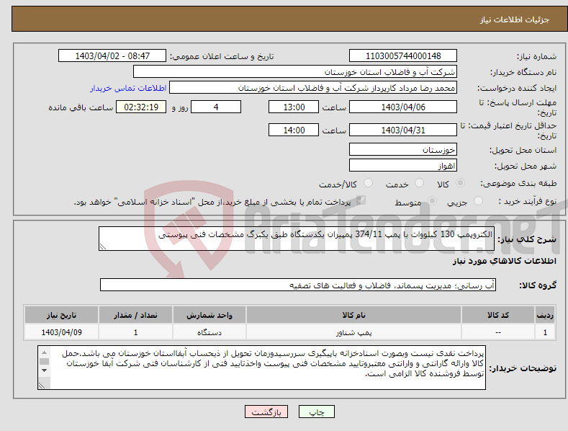Click the scroll down arrow in buyer notes
This screenshot has width=568, height=431.
click(x=44, y=370)
